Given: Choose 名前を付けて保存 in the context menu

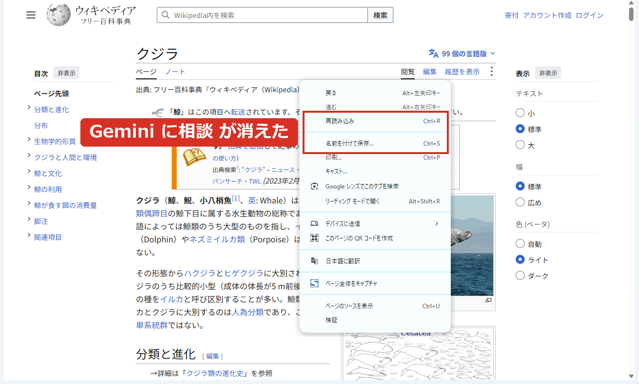Looking at the screenshot, I should (375, 144).
